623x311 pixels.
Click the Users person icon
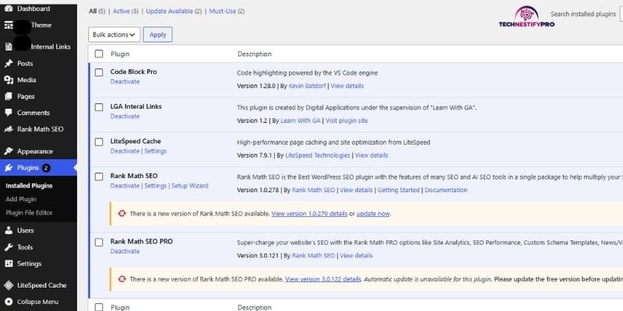pyautogui.click(x=9, y=230)
